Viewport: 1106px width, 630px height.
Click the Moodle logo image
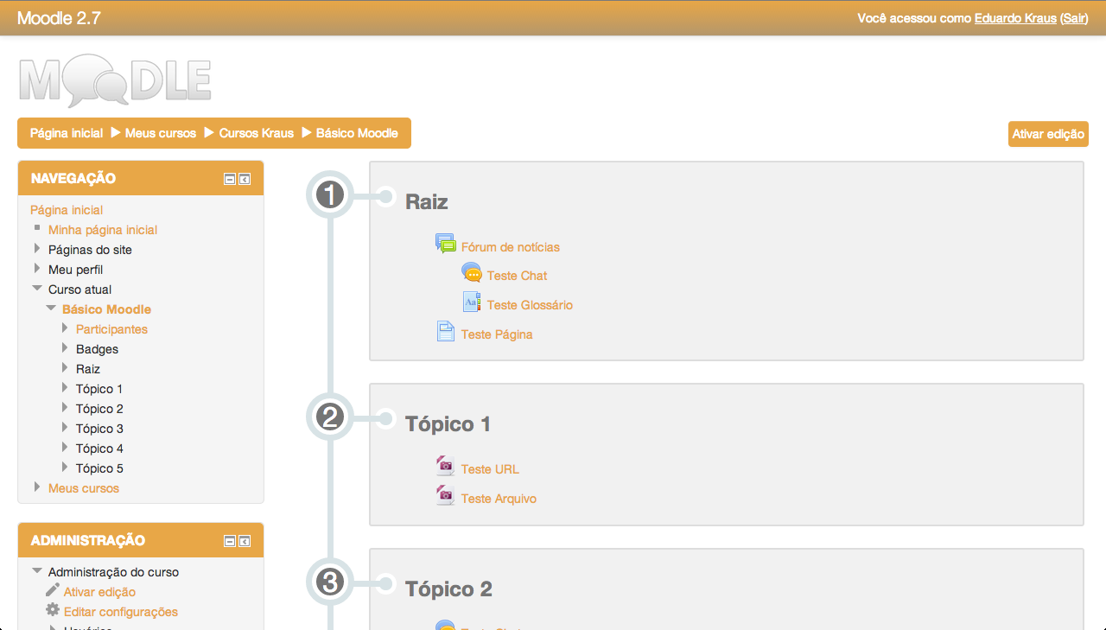tap(115, 80)
